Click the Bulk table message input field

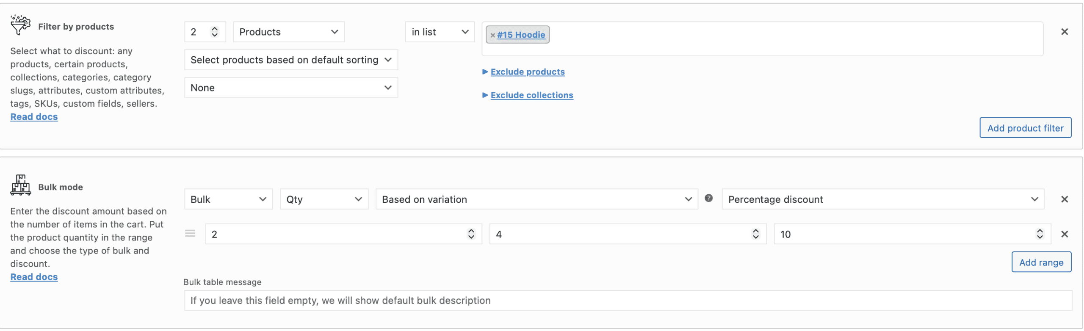(x=628, y=301)
